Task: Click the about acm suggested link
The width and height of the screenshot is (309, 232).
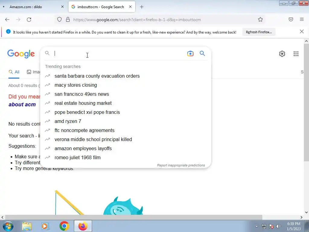Action: (x=22, y=104)
